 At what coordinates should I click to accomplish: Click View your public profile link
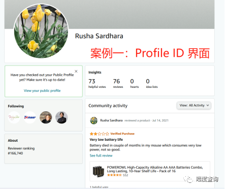pos(42,90)
